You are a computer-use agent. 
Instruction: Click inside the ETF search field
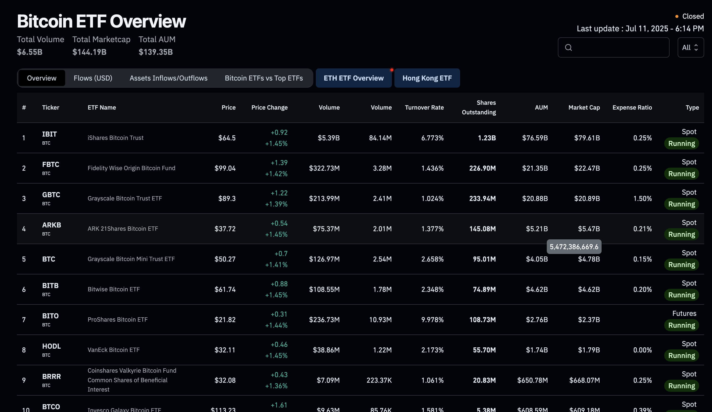[x=619, y=47]
